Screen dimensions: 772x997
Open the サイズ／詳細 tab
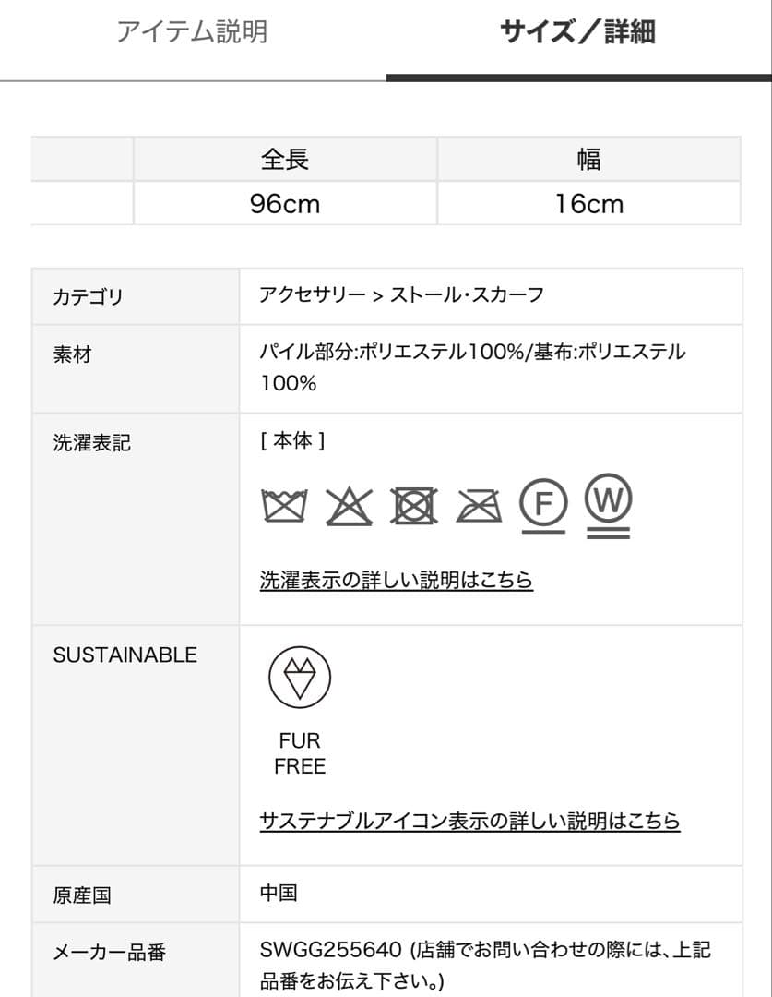579,30
